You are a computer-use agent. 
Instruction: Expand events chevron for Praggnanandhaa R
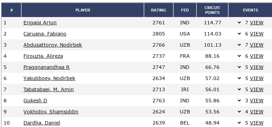239,67
